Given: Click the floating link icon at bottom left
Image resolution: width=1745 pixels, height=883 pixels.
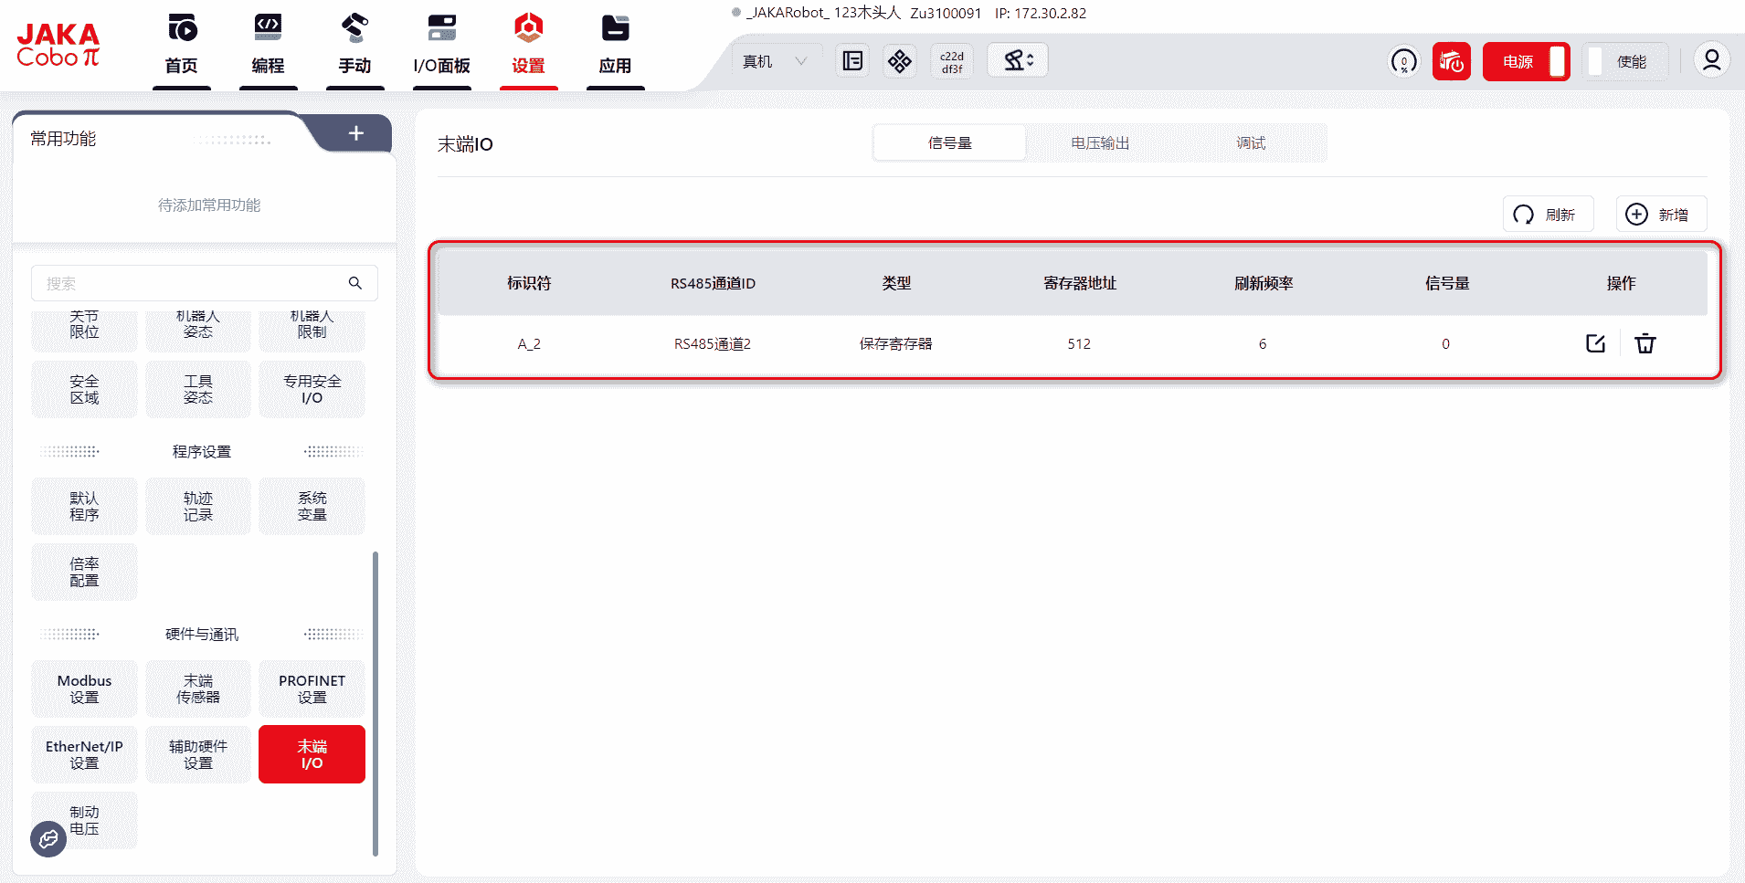Looking at the screenshot, I should [x=48, y=838].
